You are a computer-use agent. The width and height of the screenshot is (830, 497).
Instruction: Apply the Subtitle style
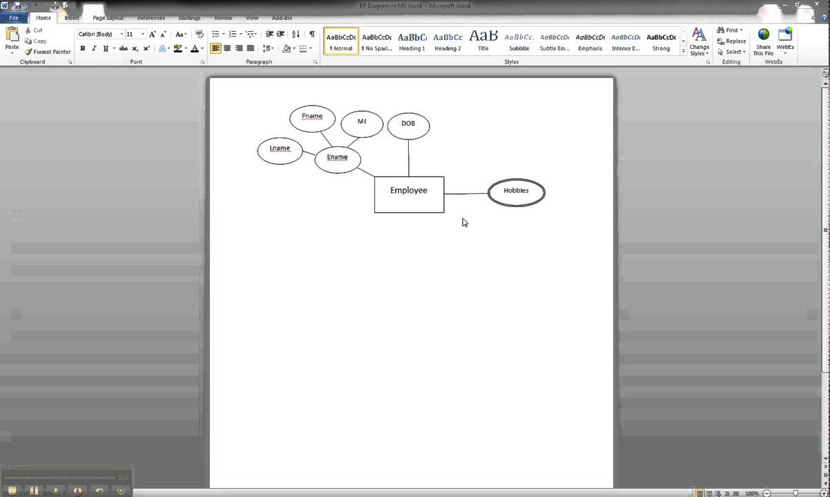[x=519, y=41]
